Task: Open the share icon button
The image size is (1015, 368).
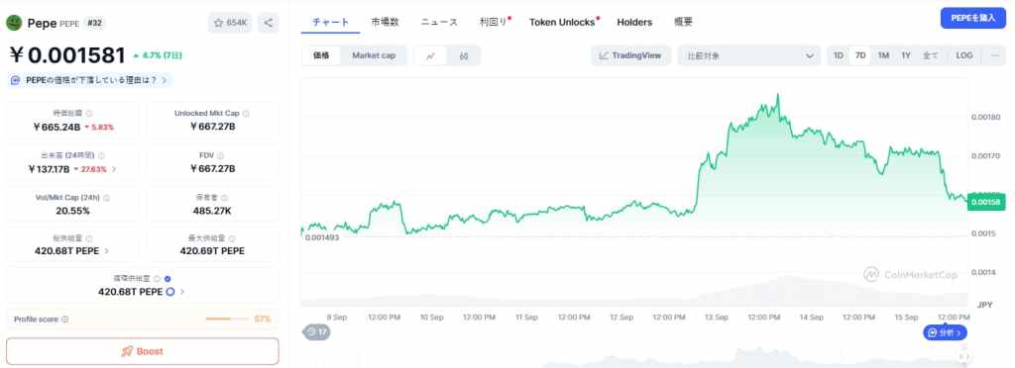Action: 268,23
